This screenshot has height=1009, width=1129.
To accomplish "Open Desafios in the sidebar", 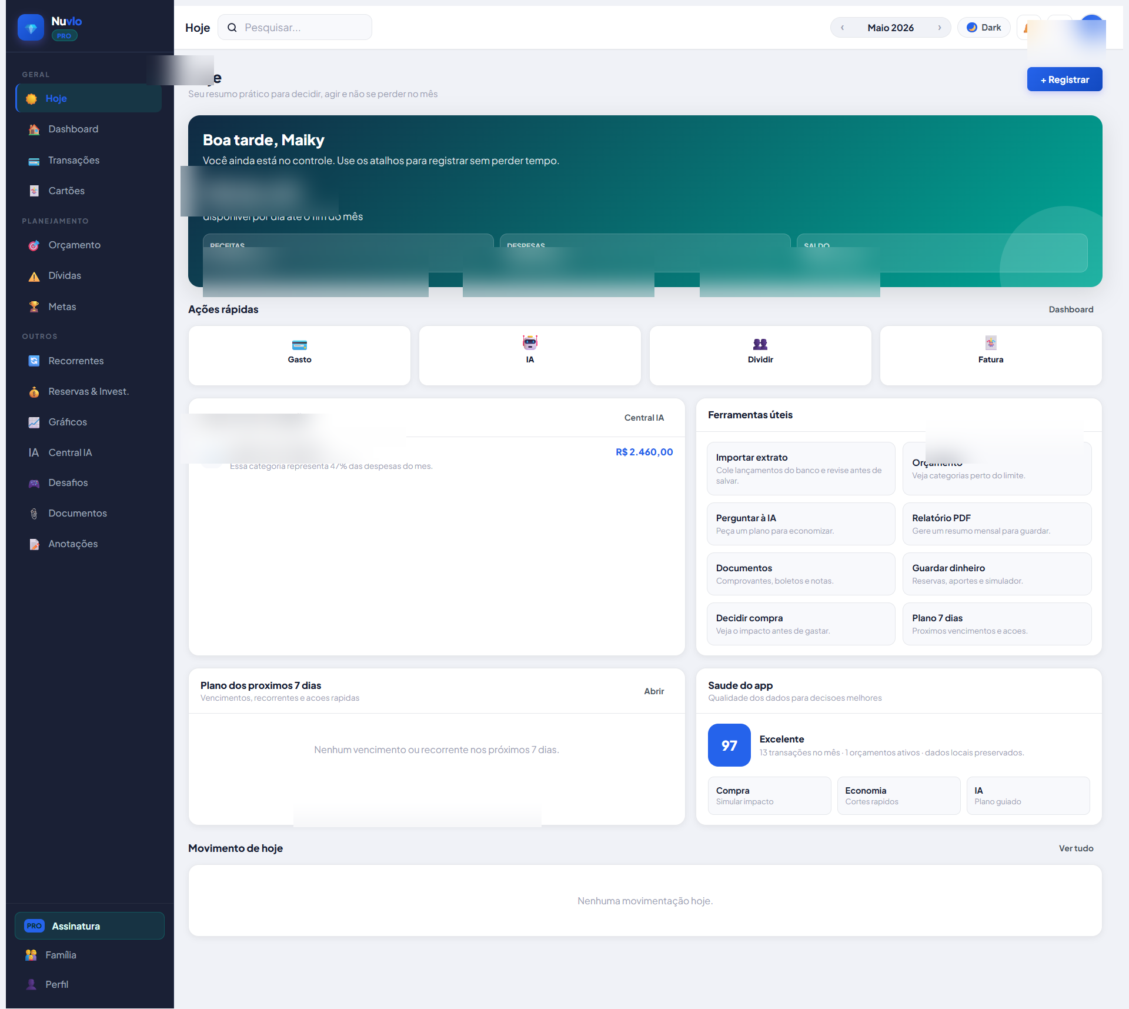I will coord(68,482).
